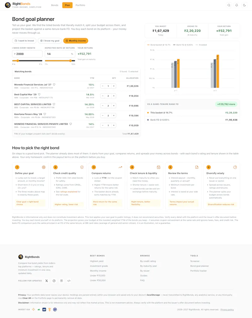Open 'ratings explained' link
252x318 pixels.
[69, 192]
